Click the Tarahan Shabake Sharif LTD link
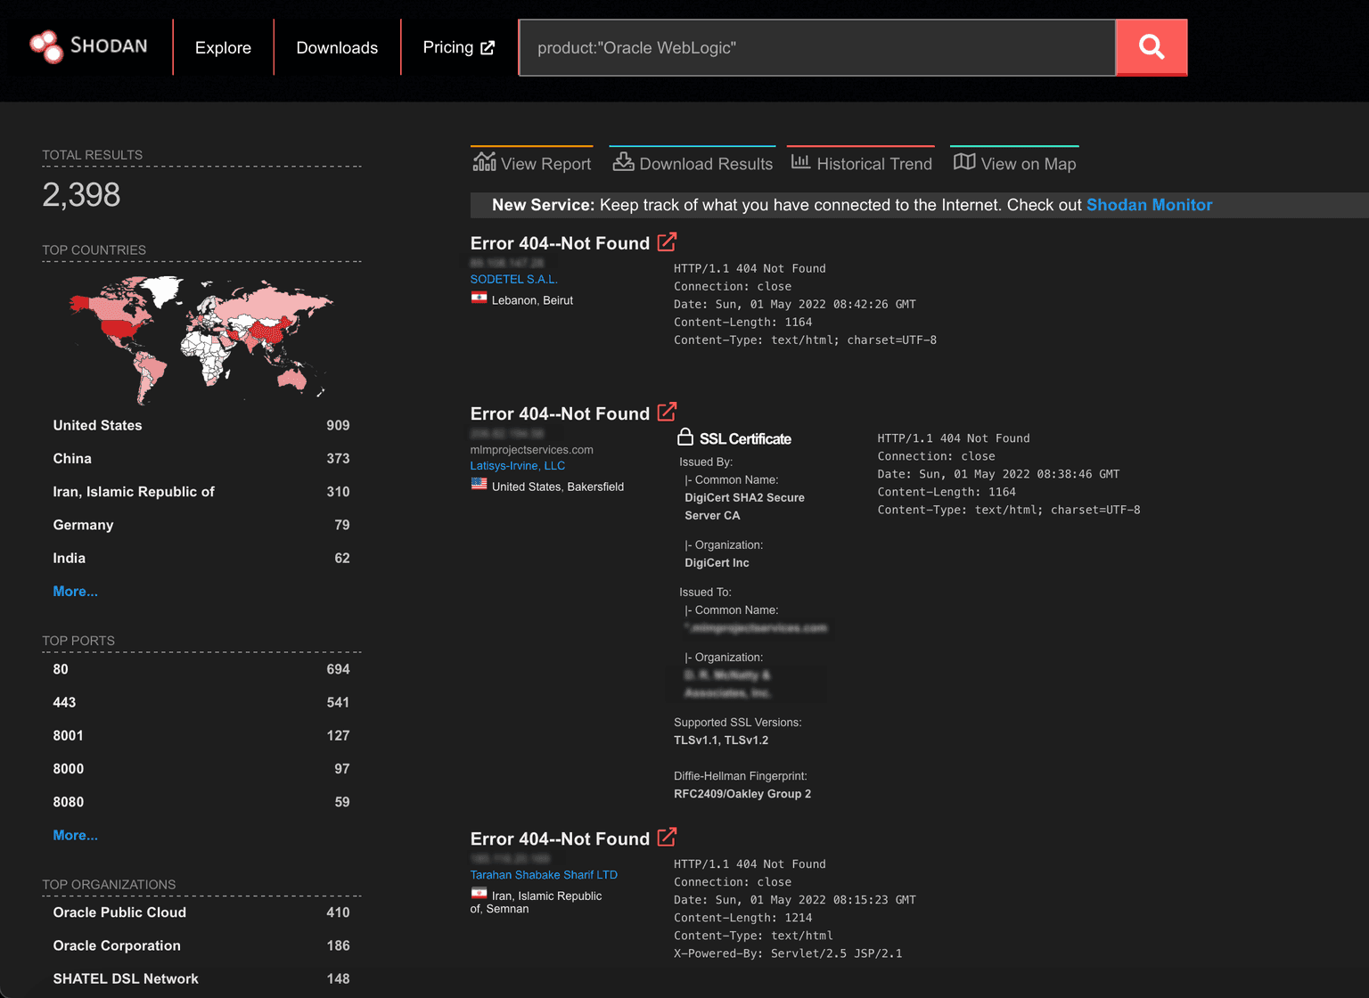Image resolution: width=1369 pixels, height=998 pixels. click(x=544, y=874)
